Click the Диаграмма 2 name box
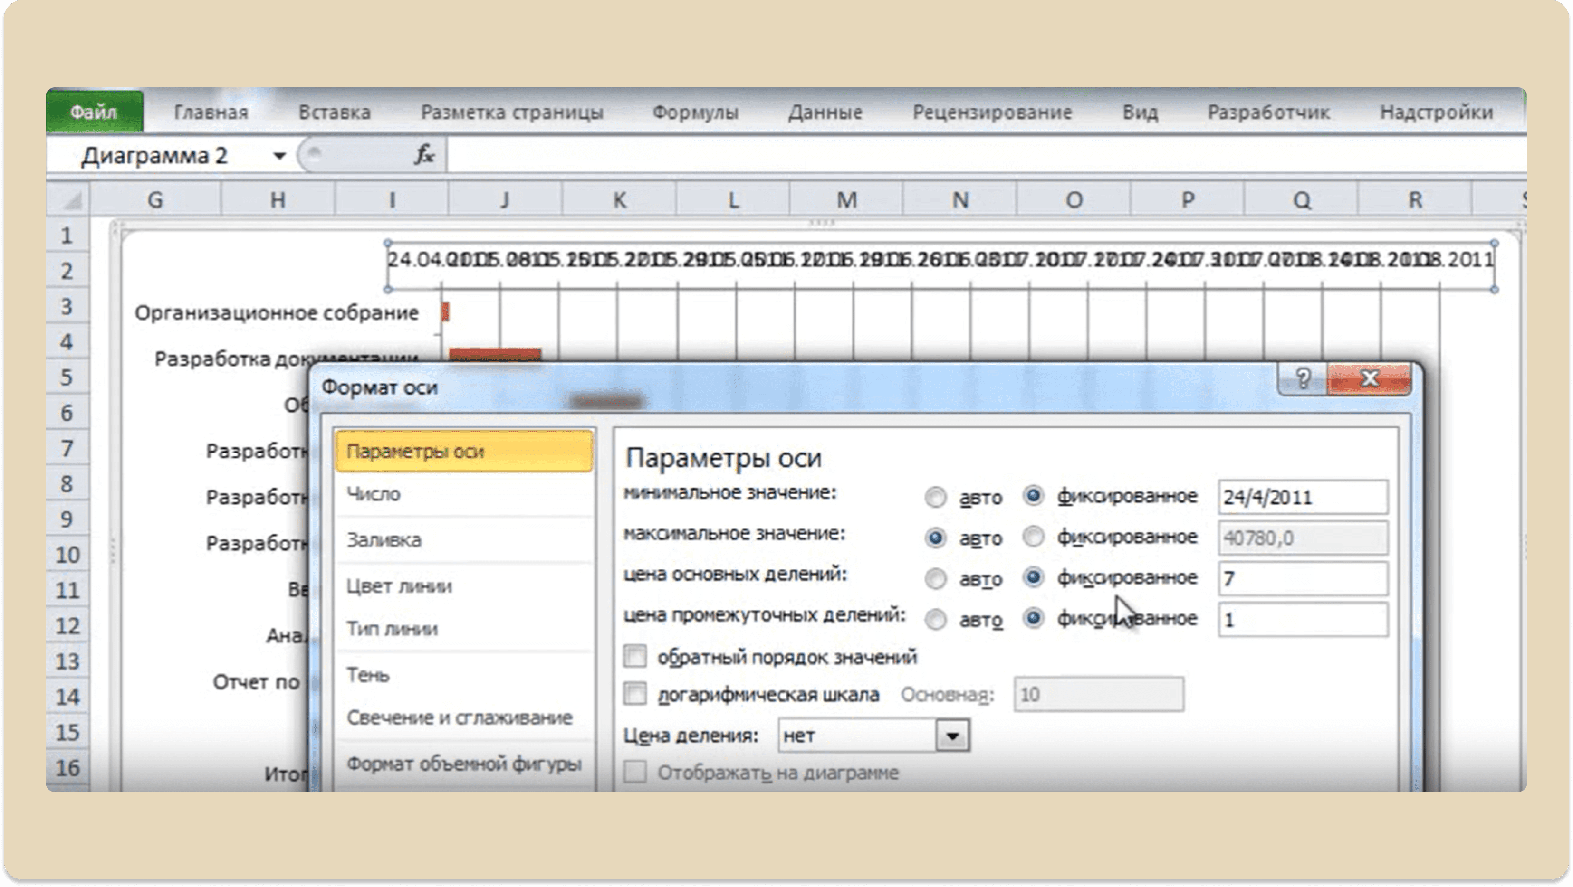The image size is (1573, 887). (171, 156)
